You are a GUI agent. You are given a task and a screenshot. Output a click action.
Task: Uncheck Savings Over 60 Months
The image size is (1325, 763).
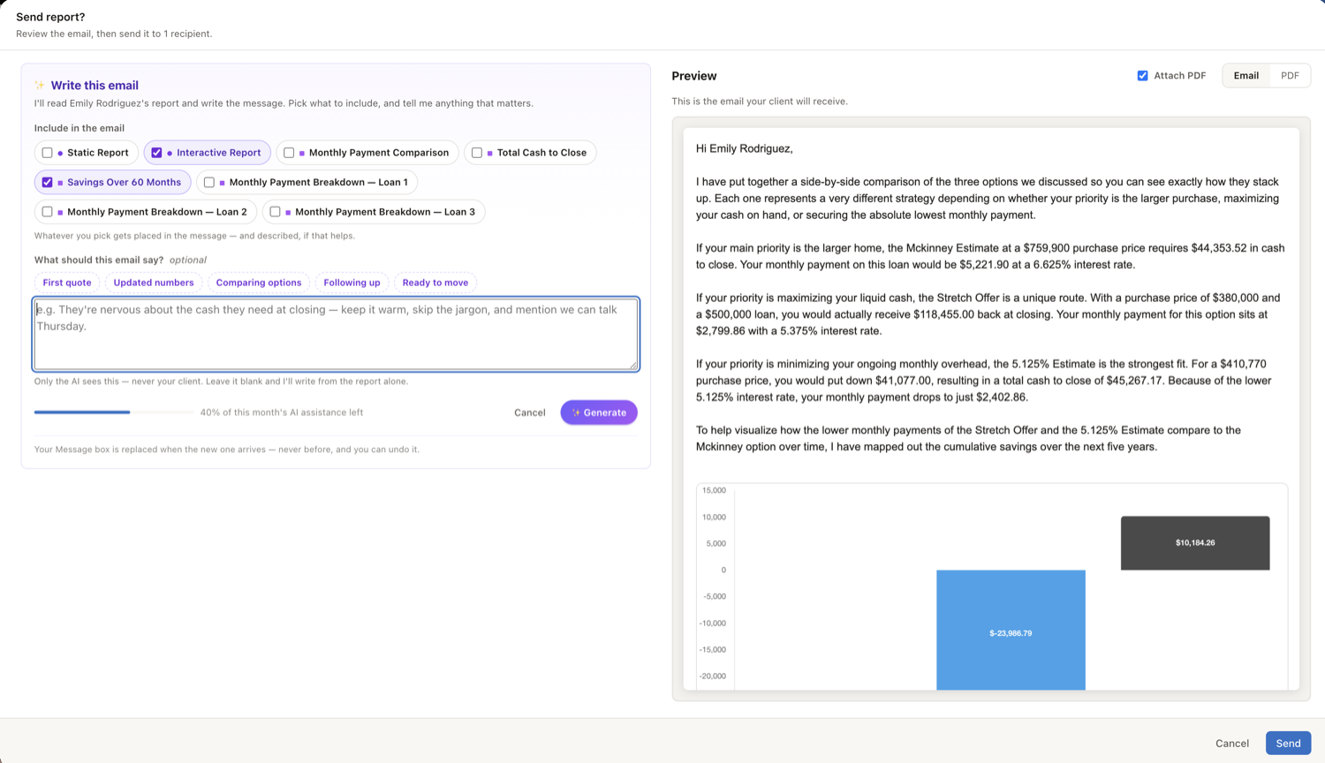(48, 183)
